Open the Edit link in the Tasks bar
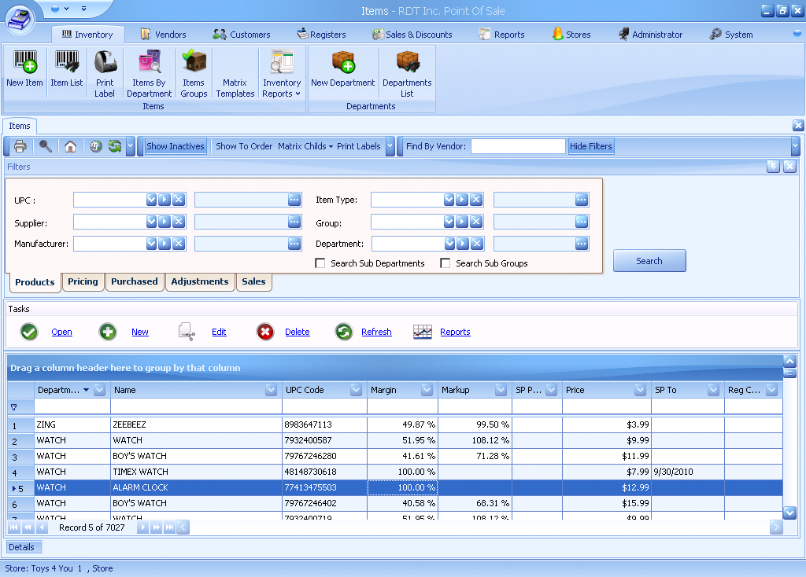The height and width of the screenshot is (577, 806). coord(218,332)
